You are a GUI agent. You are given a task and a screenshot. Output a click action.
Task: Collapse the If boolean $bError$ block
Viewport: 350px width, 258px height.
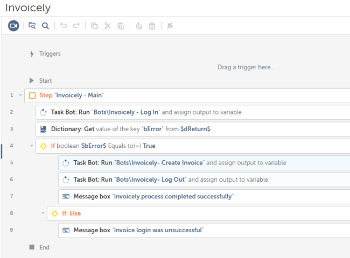(32, 146)
